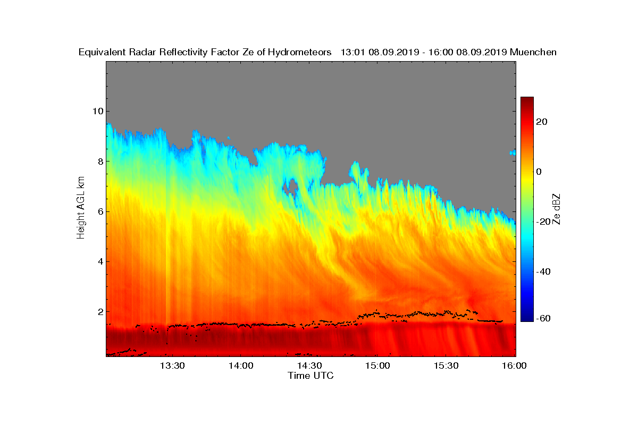The width and height of the screenshot is (638, 425).
Task: Click the 'Time UTC' axis label
Action: pos(311,376)
